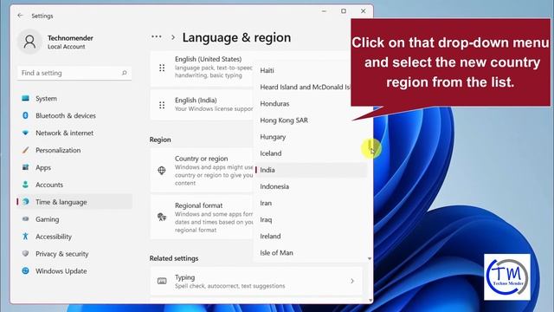Expand breadcrumb ellipsis menu
The width and height of the screenshot is (554, 312).
157,36
